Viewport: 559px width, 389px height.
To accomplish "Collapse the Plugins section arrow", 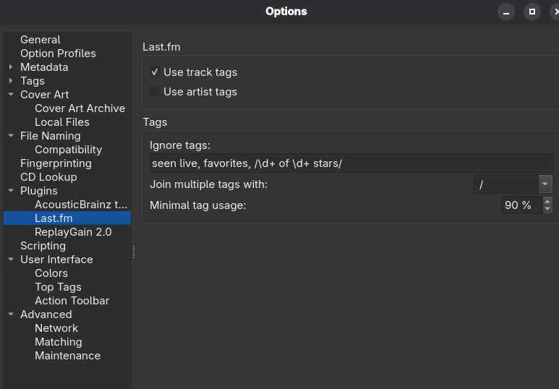I will tap(11, 191).
